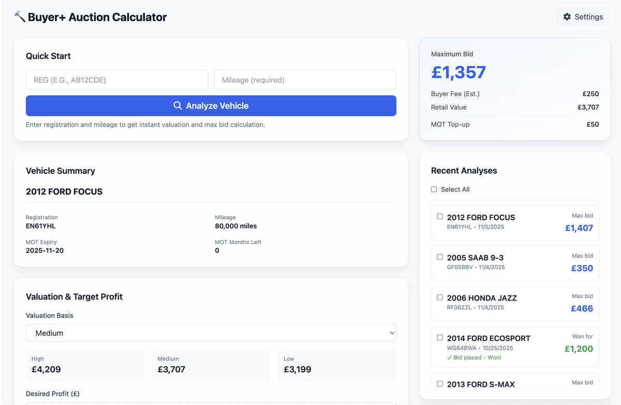The height and width of the screenshot is (405, 621).
Task: Select the Low £3,199 valuation card
Action: tap(337, 365)
